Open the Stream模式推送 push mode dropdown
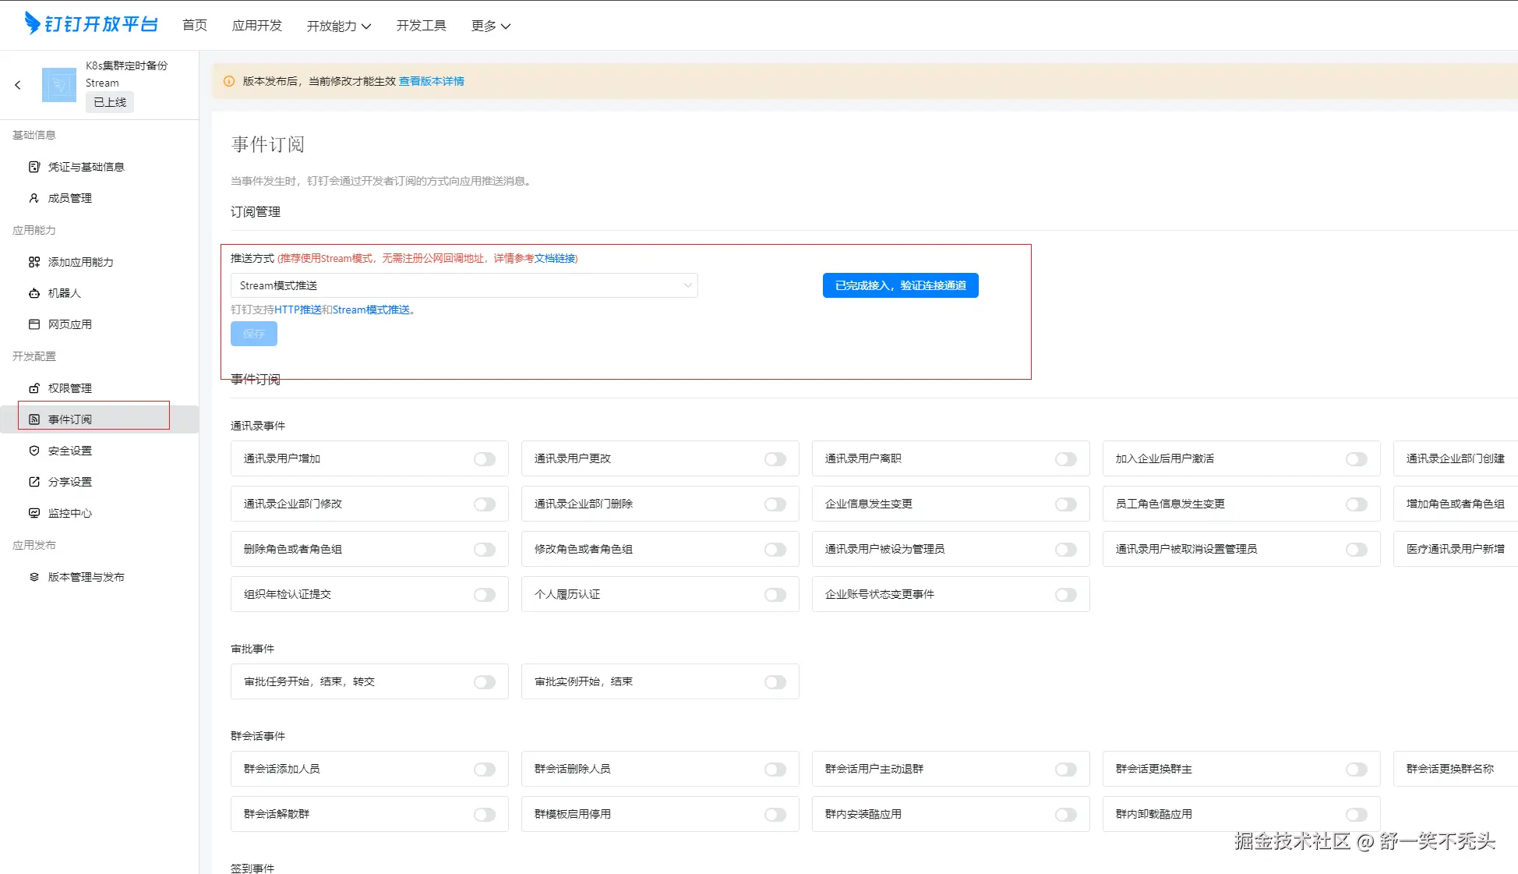 tap(464, 285)
